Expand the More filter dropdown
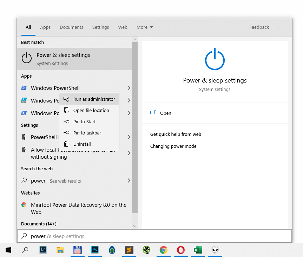Viewport: 303px width, 257px height. click(x=145, y=27)
